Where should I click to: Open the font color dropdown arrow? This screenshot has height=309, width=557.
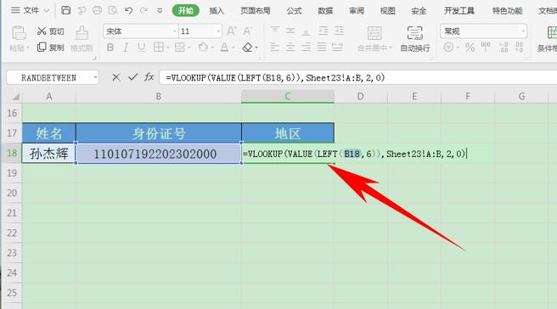pyautogui.click(x=233, y=48)
